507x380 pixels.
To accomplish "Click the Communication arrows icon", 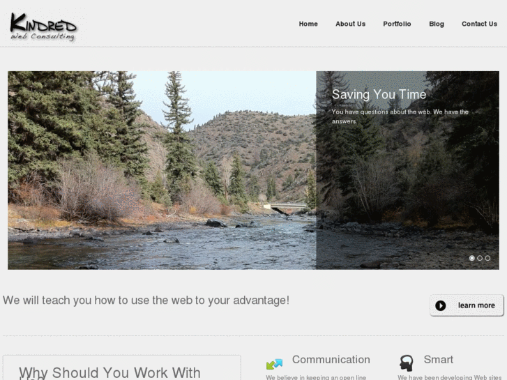I will tap(274, 364).
